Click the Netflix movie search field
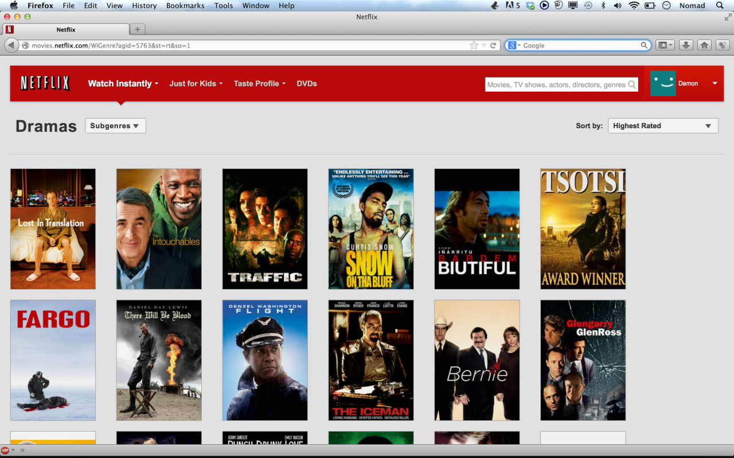This screenshot has height=458, width=734. click(x=555, y=85)
